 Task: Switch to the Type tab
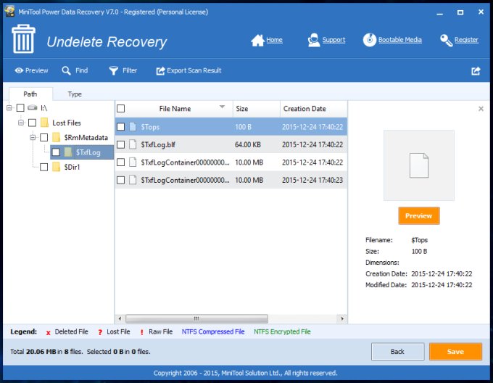(x=75, y=94)
